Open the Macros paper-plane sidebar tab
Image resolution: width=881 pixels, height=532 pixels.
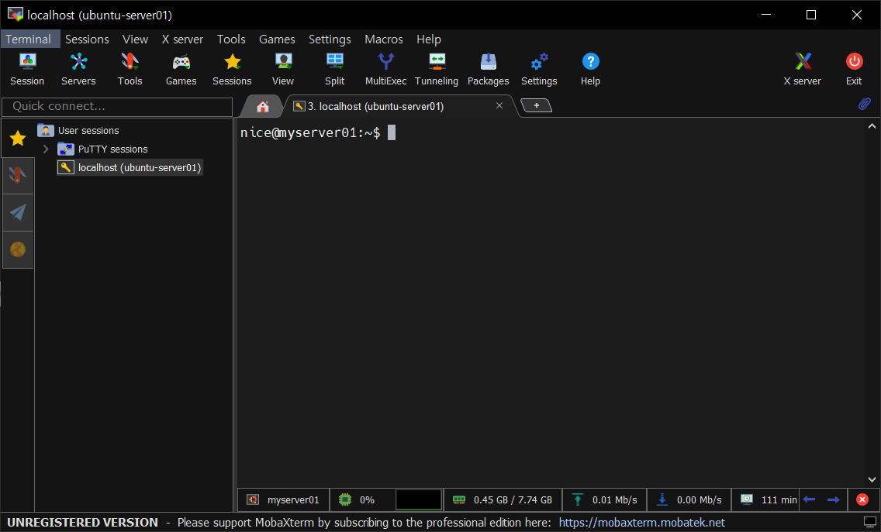coord(18,213)
